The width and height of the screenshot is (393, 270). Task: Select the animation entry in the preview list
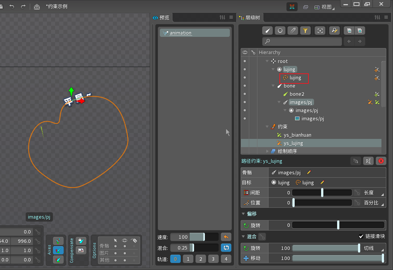pyautogui.click(x=195, y=33)
